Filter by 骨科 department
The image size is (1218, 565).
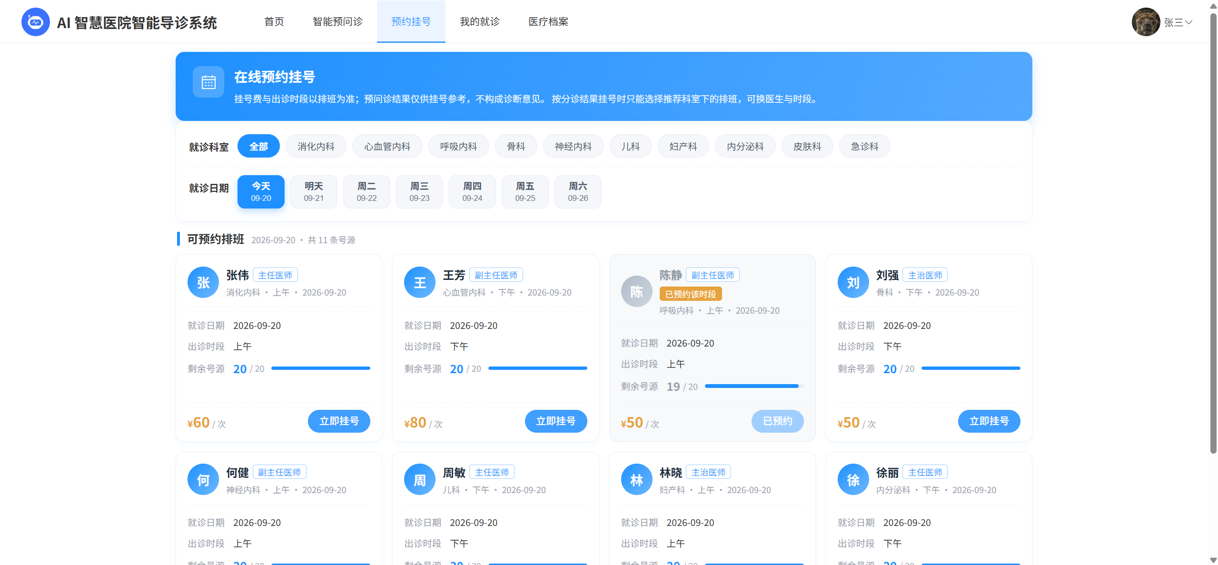(x=516, y=146)
